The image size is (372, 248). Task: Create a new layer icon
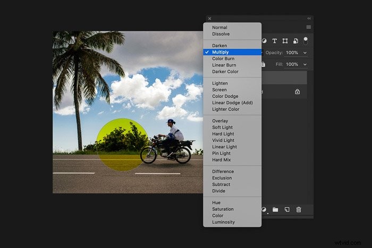(287, 210)
